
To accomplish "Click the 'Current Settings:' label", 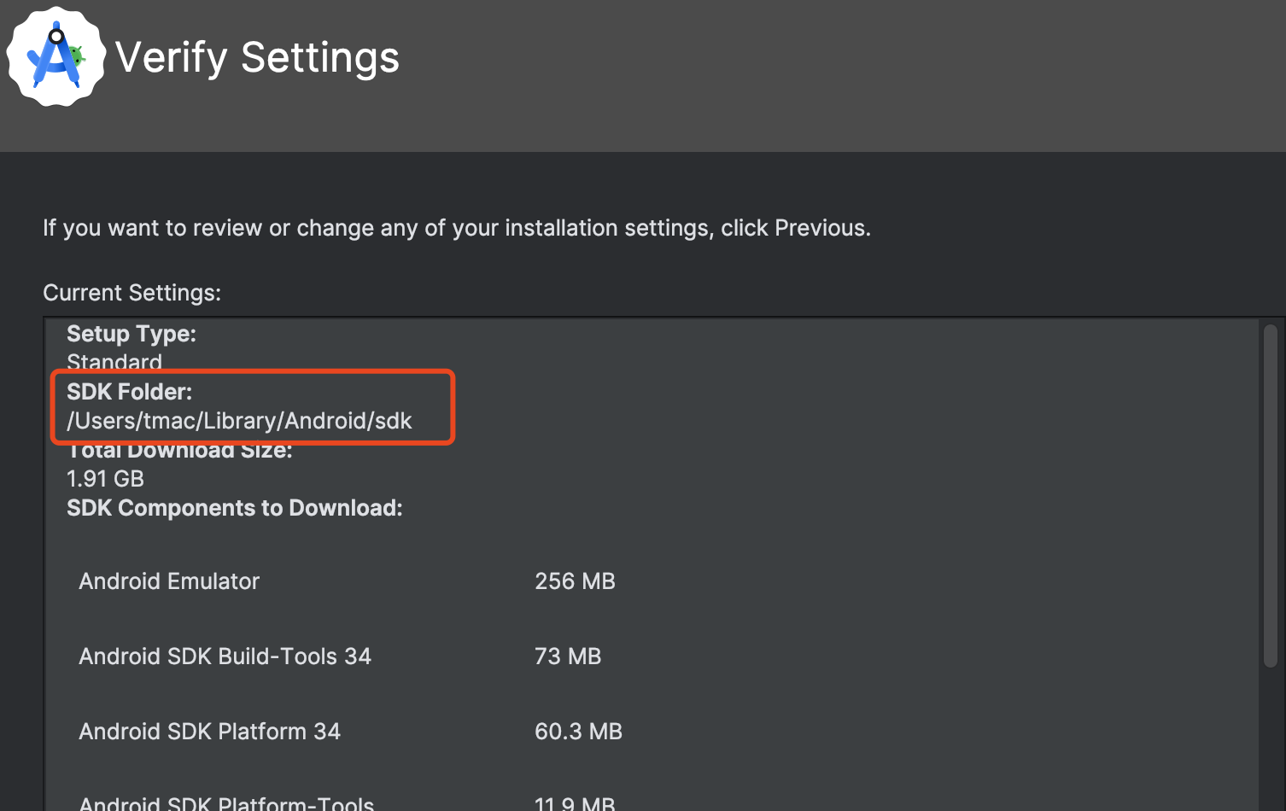I will pos(132,293).
